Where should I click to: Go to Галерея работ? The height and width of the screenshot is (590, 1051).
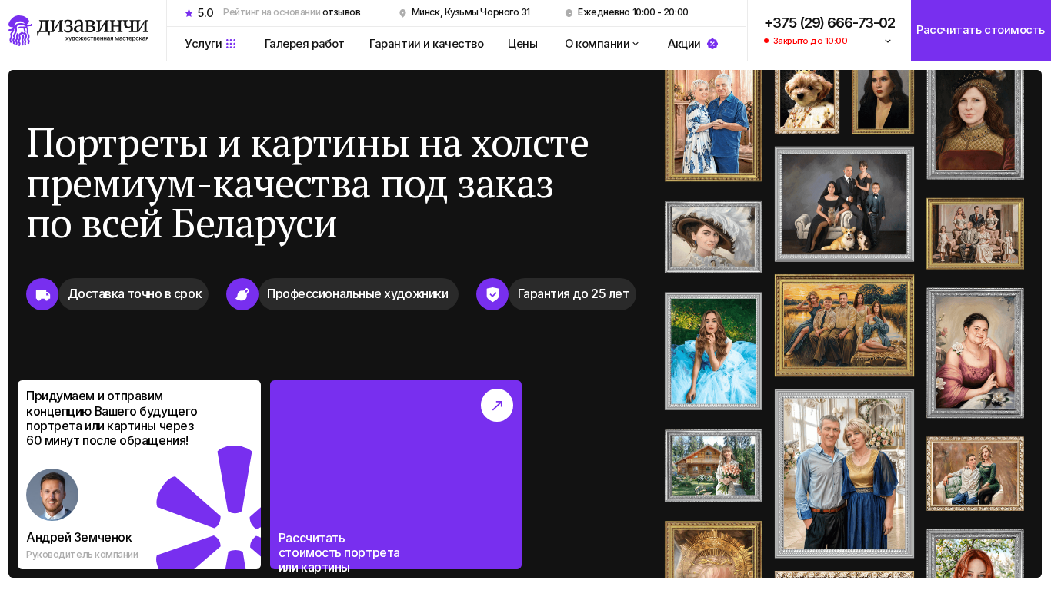305,44
